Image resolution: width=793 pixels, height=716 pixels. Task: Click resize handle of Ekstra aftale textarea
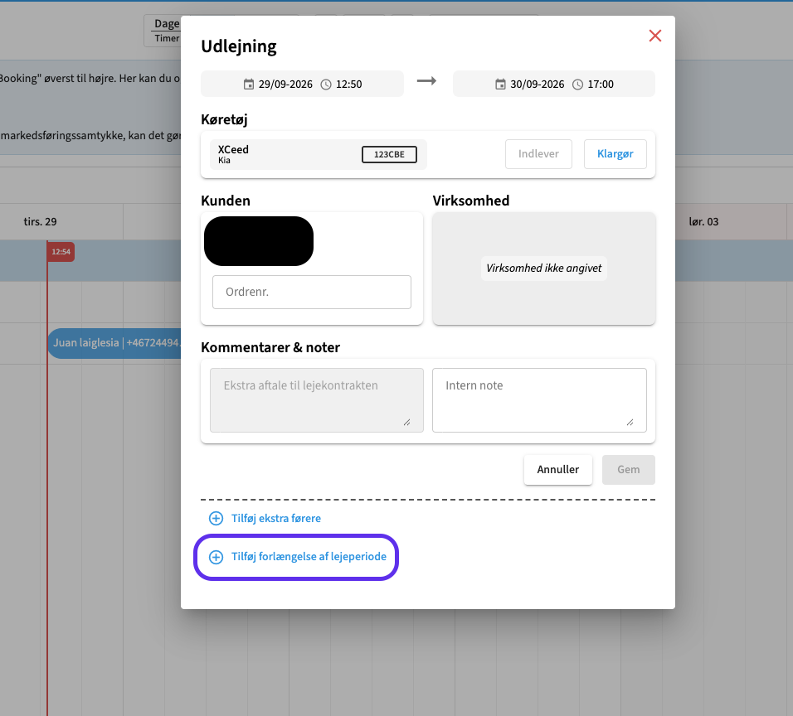pos(406,423)
